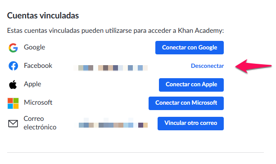Click the Facebook logo icon
Image resolution: width=276 pixels, height=164 pixels.
13,66
